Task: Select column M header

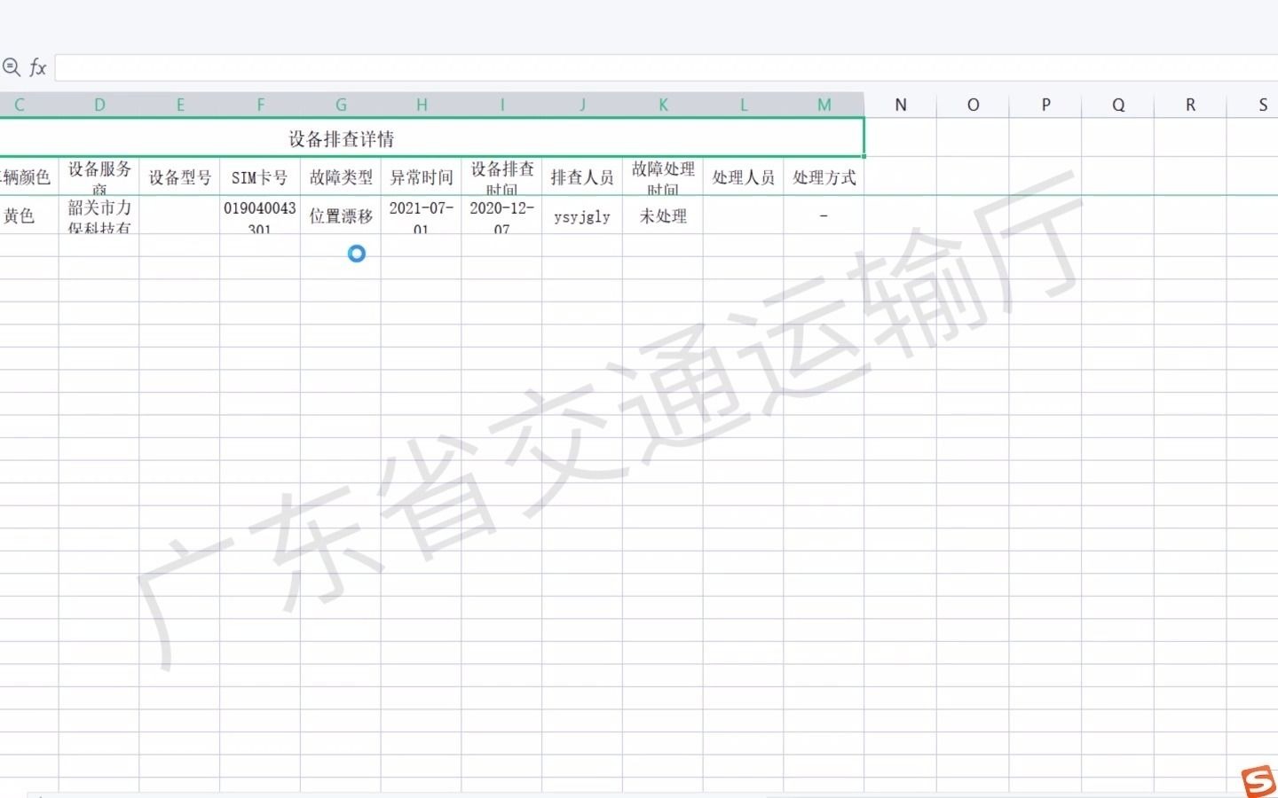Action: (x=824, y=105)
